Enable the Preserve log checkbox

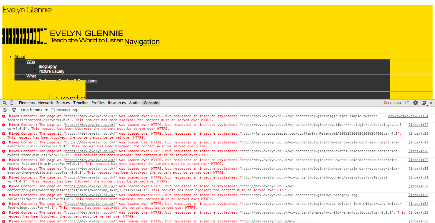(53, 110)
